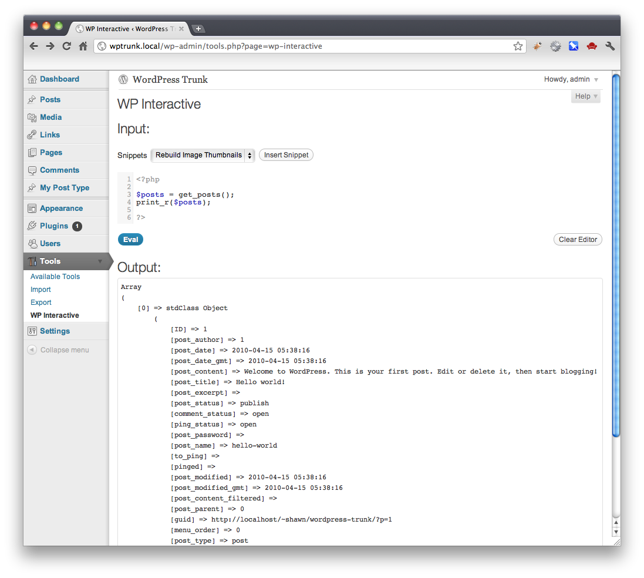The image size is (644, 578).
Task: Open Users in the sidebar
Action: pyautogui.click(x=50, y=244)
